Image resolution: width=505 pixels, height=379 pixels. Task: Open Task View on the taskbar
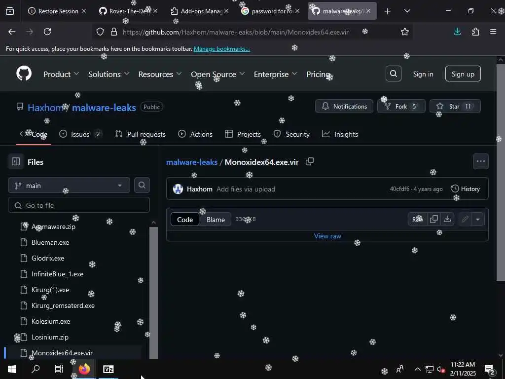click(x=59, y=369)
